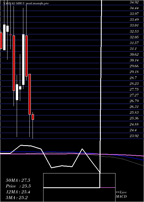Click the 23.92 price label

point(134,136)
